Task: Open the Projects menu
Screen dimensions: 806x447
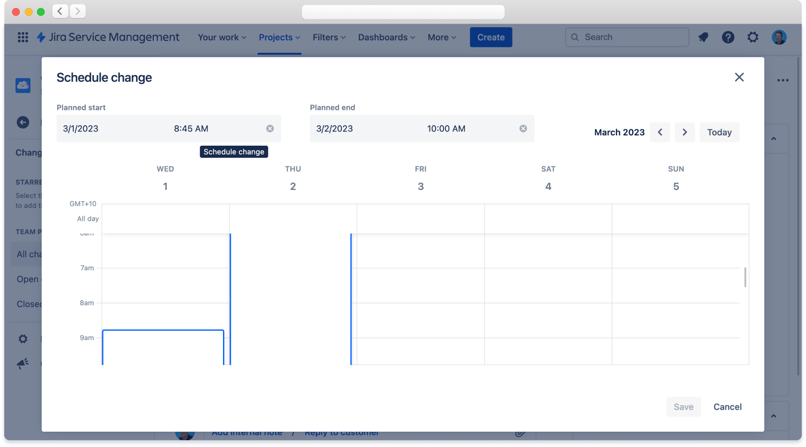Action: (279, 37)
